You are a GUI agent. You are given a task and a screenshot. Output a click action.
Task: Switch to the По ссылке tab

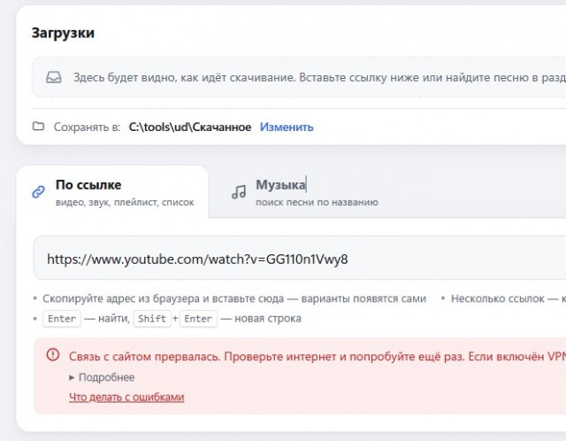(112, 192)
